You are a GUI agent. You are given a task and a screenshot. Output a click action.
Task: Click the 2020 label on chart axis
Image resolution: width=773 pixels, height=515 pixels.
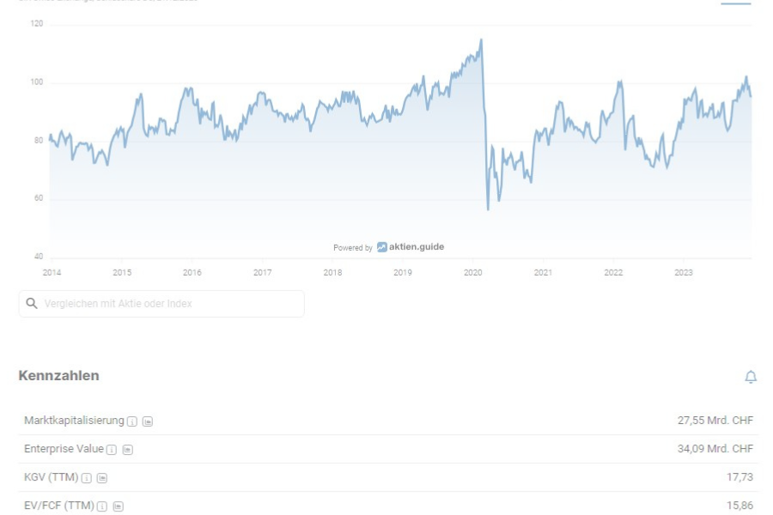point(472,273)
